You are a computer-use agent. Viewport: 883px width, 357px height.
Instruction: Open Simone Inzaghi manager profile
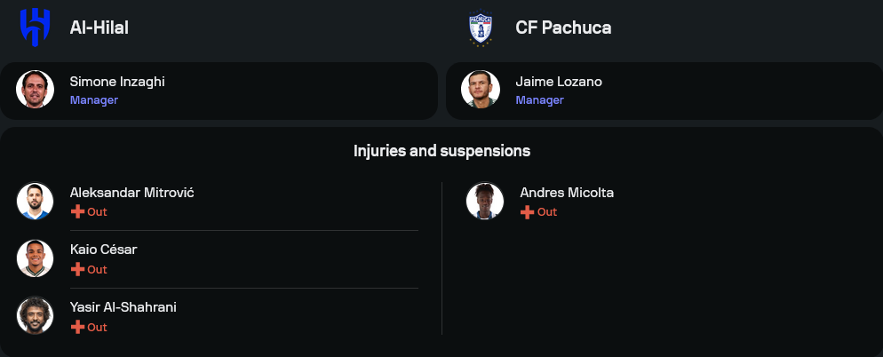[117, 82]
